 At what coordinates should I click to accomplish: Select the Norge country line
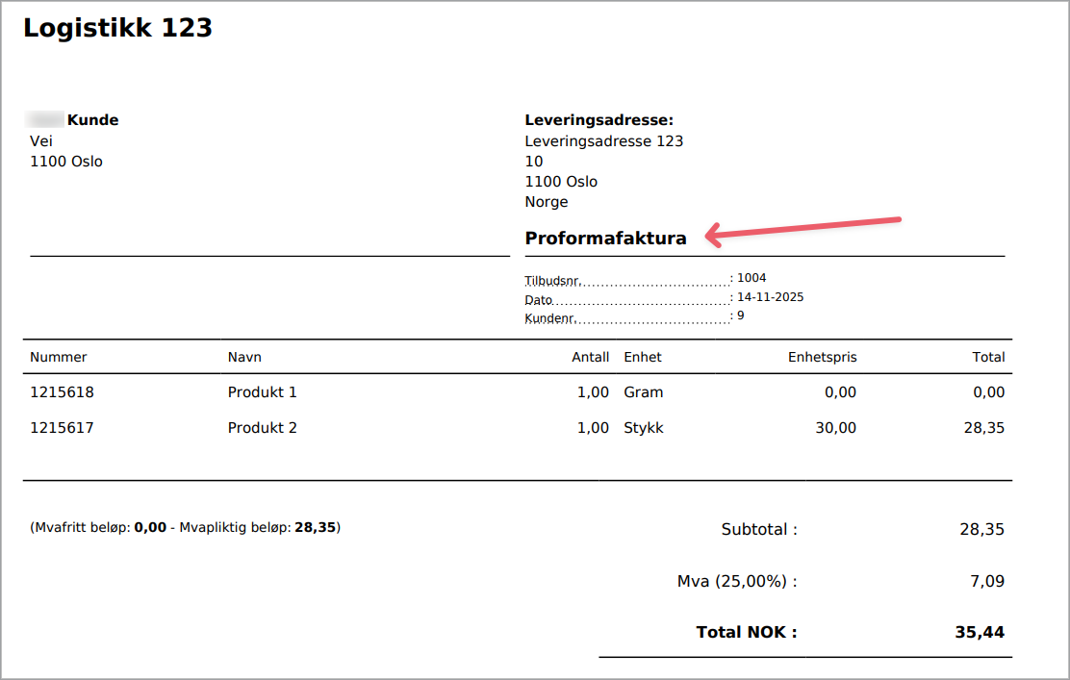pyautogui.click(x=547, y=202)
